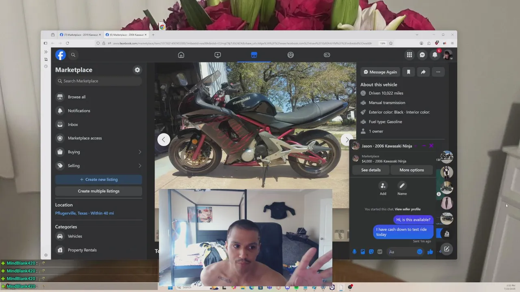Click the Message Again button
This screenshot has height=292, width=520.
[x=380, y=72]
